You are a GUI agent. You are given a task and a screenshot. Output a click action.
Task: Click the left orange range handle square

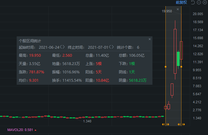[x=166, y=66]
